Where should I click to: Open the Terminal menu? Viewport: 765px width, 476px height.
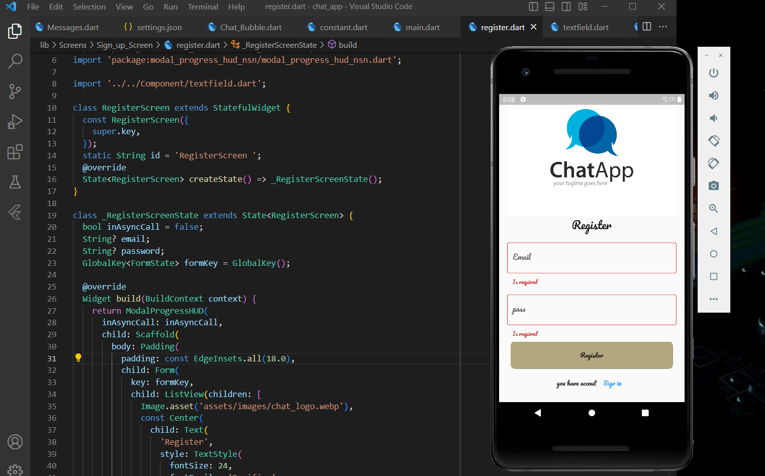pyautogui.click(x=203, y=7)
